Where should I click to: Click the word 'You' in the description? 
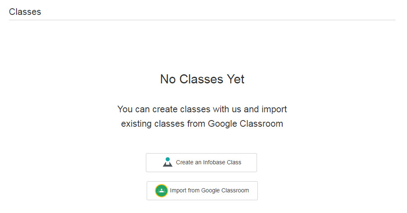coord(125,109)
